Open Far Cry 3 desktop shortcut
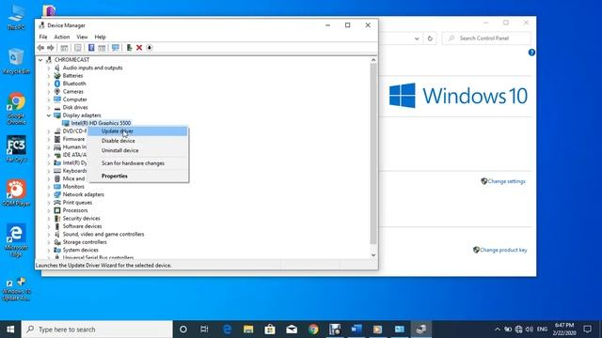This screenshot has height=338, width=602. point(16,148)
